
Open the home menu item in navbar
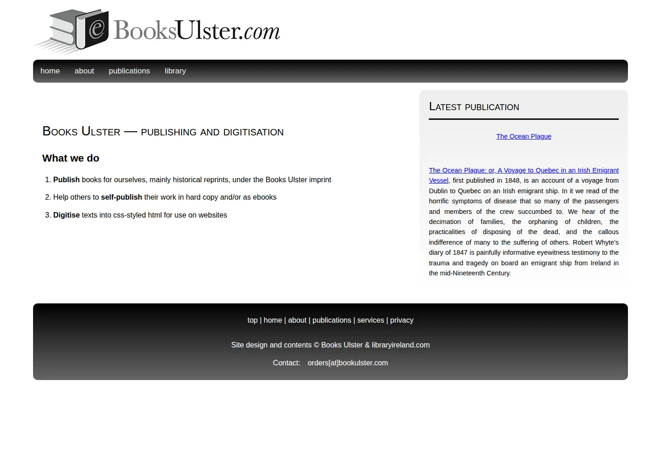tap(50, 71)
